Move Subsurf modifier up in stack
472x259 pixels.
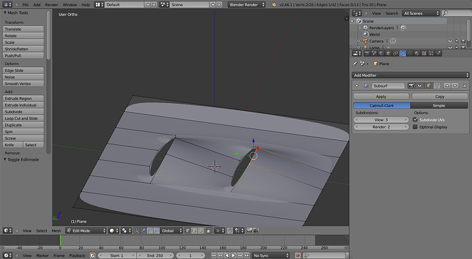(x=447, y=85)
